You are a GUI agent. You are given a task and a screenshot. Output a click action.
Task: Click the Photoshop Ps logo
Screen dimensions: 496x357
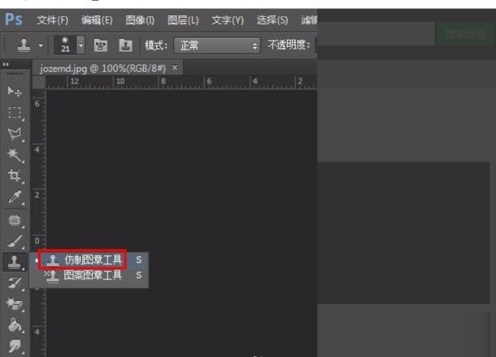pyautogui.click(x=13, y=20)
